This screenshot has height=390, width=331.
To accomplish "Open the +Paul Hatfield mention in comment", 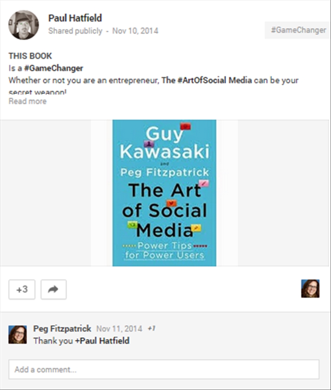I will [x=102, y=341].
